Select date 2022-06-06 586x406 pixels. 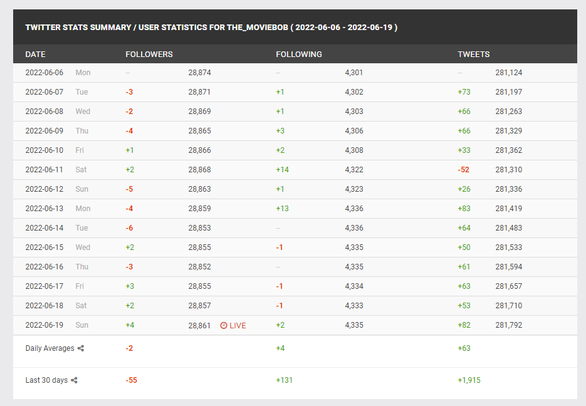pos(44,73)
